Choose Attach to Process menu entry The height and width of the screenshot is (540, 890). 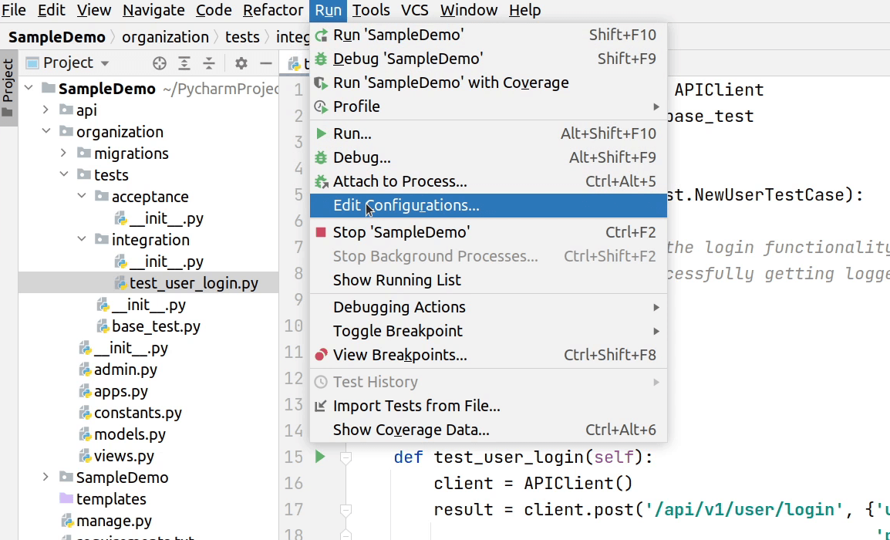(399, 181)
